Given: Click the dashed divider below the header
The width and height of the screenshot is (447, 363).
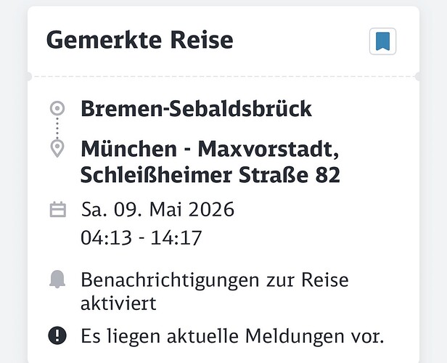Looking at the screenshot, I should [x=223, y=76].
